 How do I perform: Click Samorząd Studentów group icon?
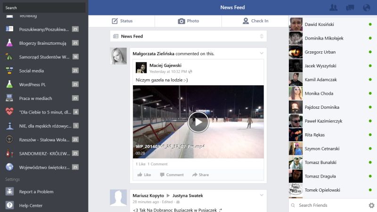[x=9, y=57]
